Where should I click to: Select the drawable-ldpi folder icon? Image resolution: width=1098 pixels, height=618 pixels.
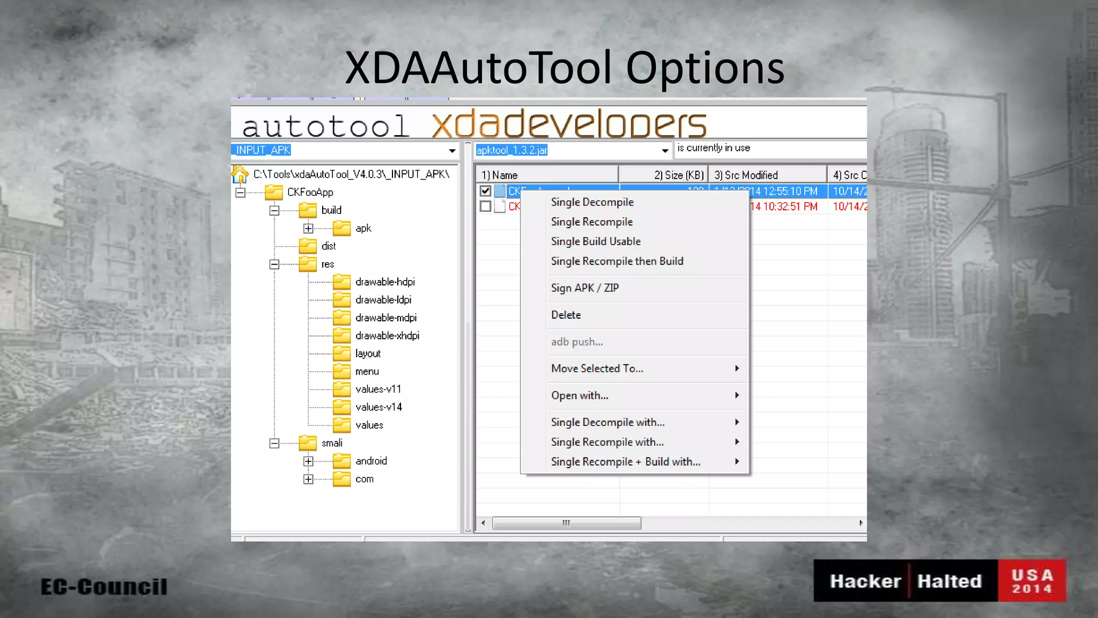tap(342, 299)
